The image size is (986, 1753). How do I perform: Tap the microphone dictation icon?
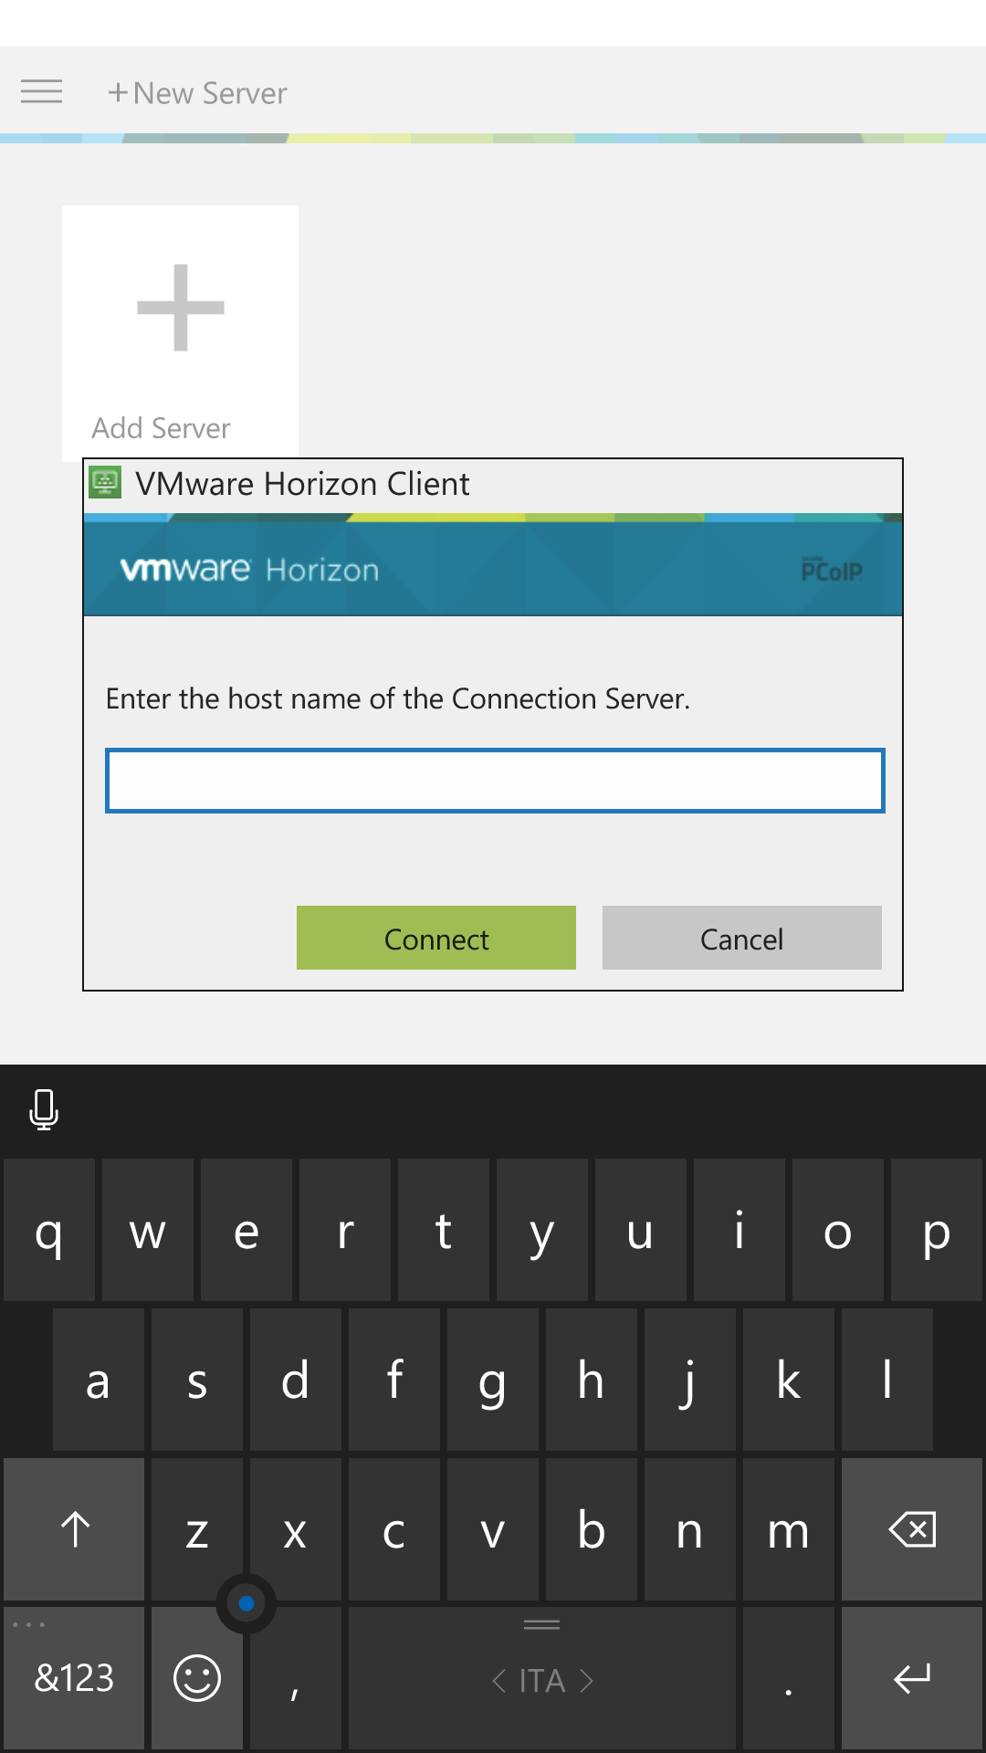44,1110
